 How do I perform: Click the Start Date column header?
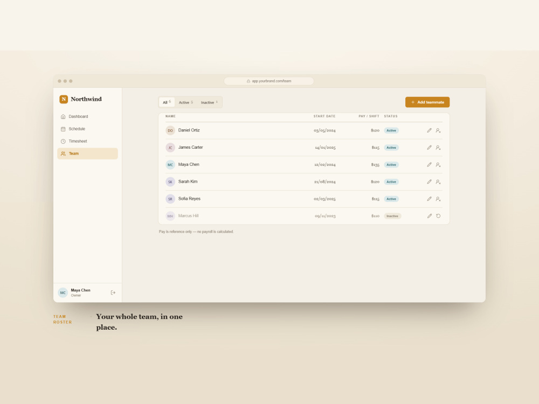coord(324,116)
